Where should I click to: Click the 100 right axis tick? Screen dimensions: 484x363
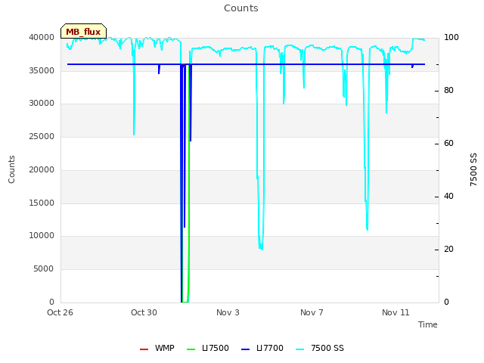click(x=451, y=37)
